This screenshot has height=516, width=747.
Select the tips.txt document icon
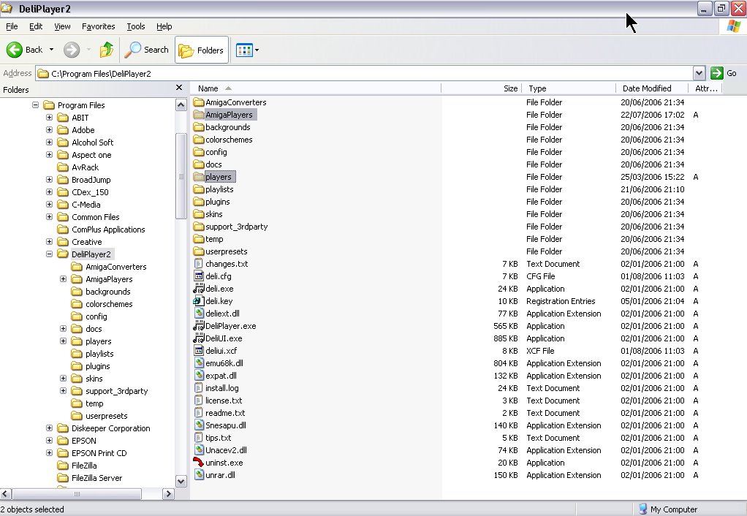pos(199,438)
